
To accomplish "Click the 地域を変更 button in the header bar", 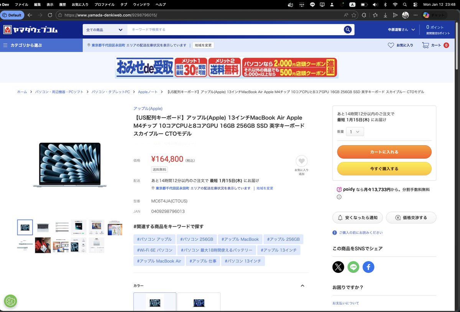I will [203, 45].
